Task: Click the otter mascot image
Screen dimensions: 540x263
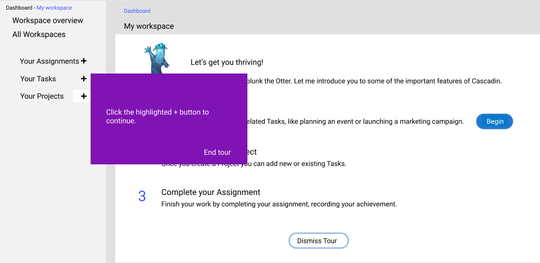Action: click(157, 58)
